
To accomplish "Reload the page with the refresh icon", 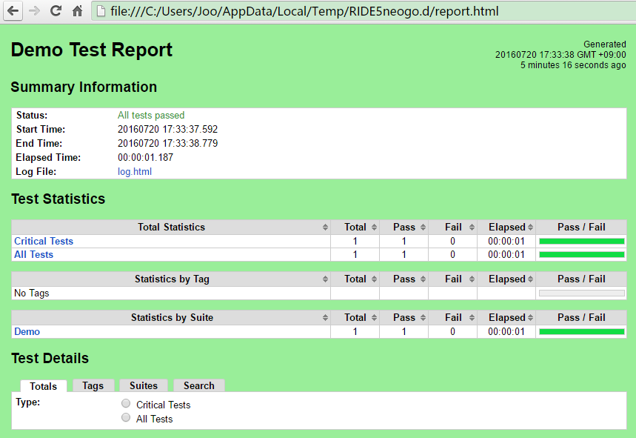I will point(56,11).
